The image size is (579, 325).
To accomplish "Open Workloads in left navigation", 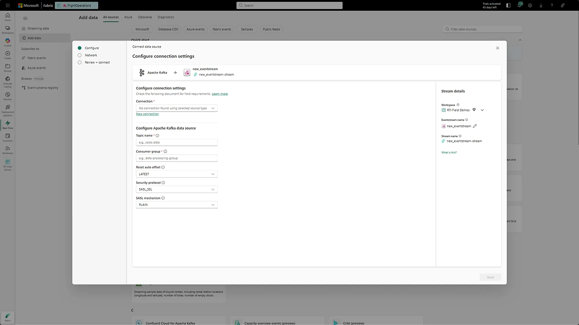I will 8,150.
